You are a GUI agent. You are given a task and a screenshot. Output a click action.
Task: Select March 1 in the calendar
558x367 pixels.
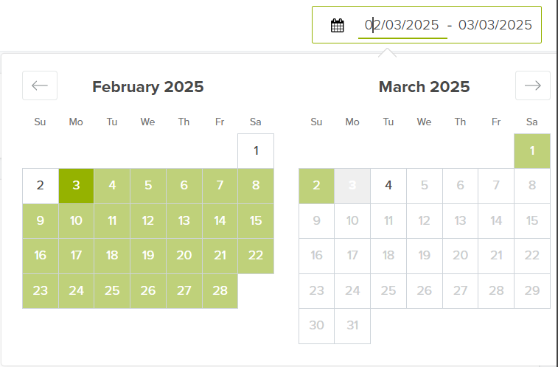[532, 151]
